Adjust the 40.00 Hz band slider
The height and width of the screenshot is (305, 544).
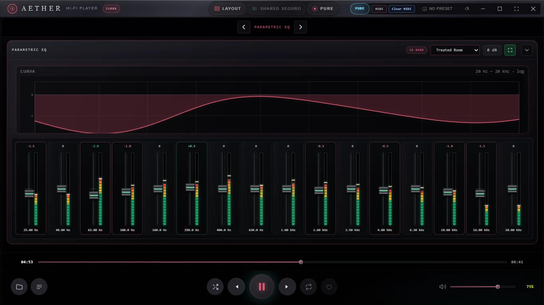tap(62, 189)
